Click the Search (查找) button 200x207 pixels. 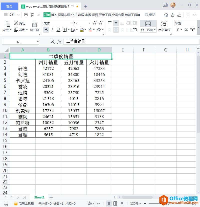click(x=150, y=15)
